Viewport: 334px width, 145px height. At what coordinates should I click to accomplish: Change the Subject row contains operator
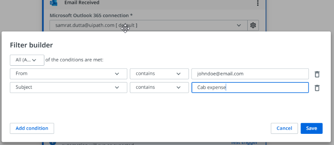click(159, 87)
